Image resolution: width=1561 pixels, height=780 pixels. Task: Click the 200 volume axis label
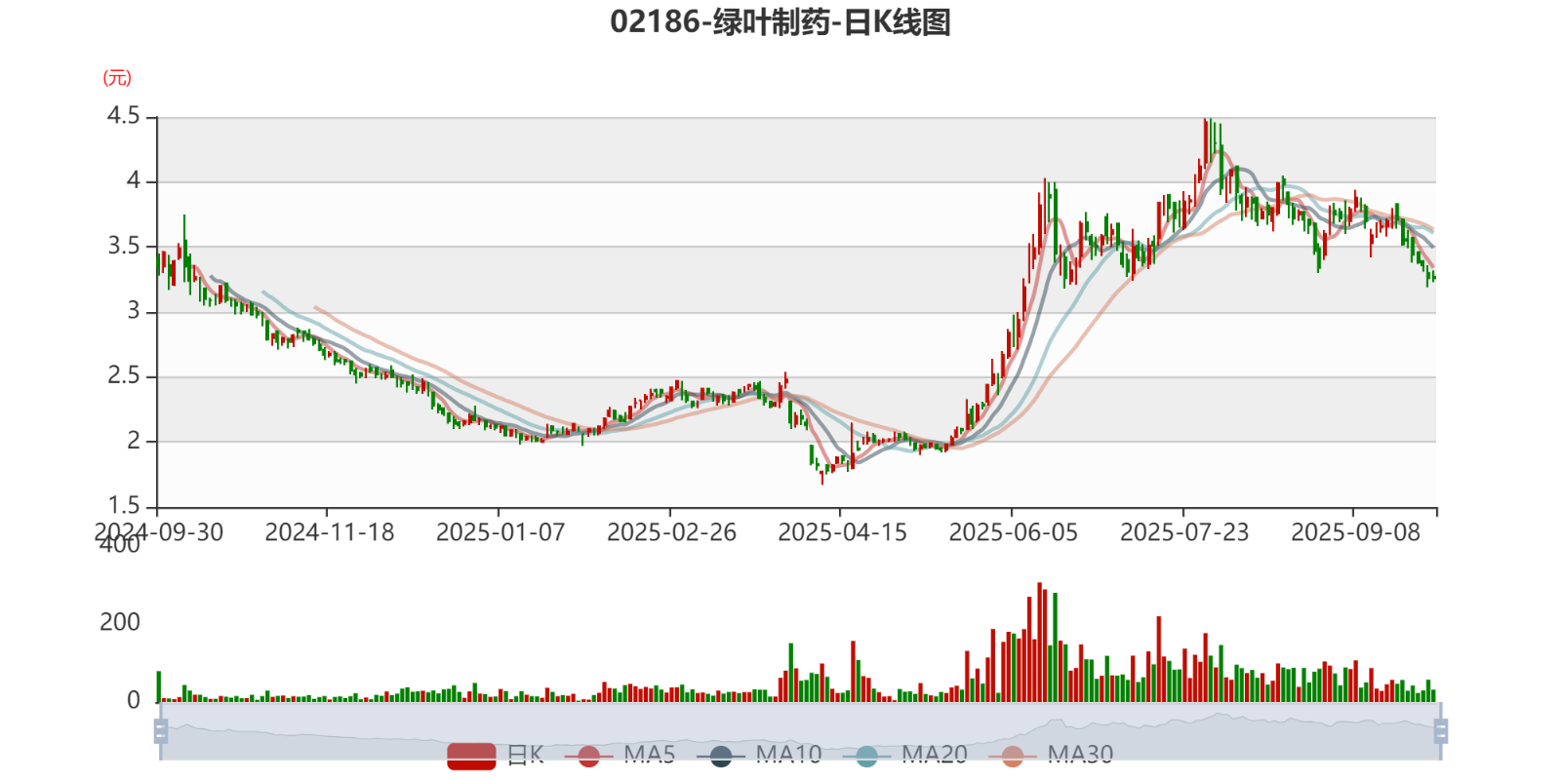120,622
